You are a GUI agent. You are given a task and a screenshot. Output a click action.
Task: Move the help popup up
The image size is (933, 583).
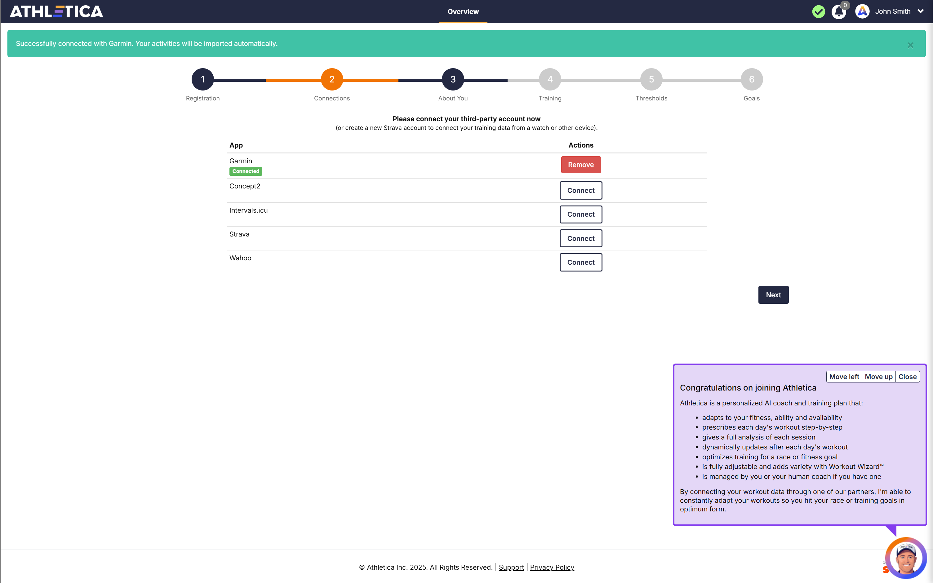878,377
